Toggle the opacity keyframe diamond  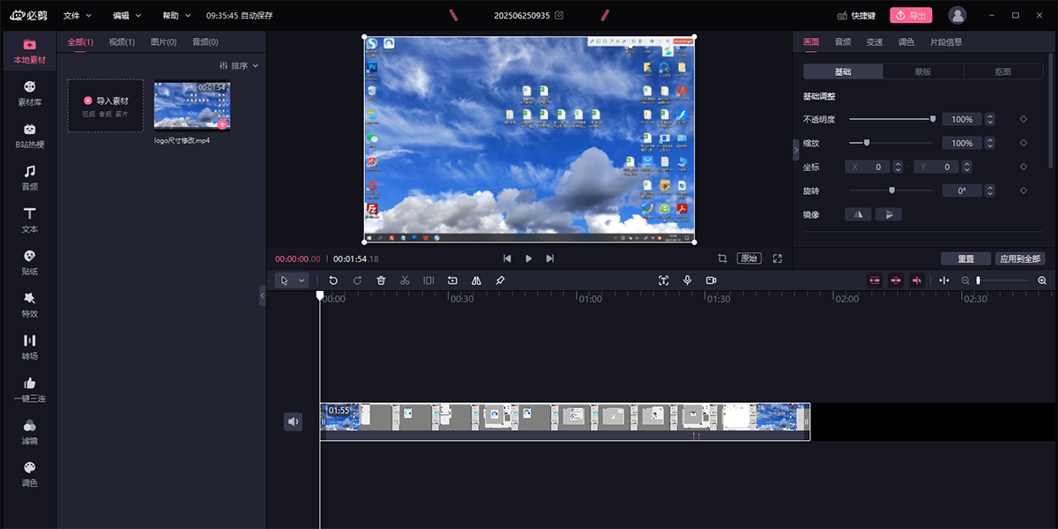point(1024,119)
